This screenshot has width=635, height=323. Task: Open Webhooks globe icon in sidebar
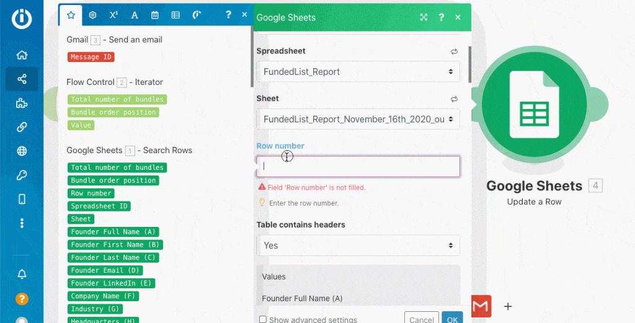[22, 151]
